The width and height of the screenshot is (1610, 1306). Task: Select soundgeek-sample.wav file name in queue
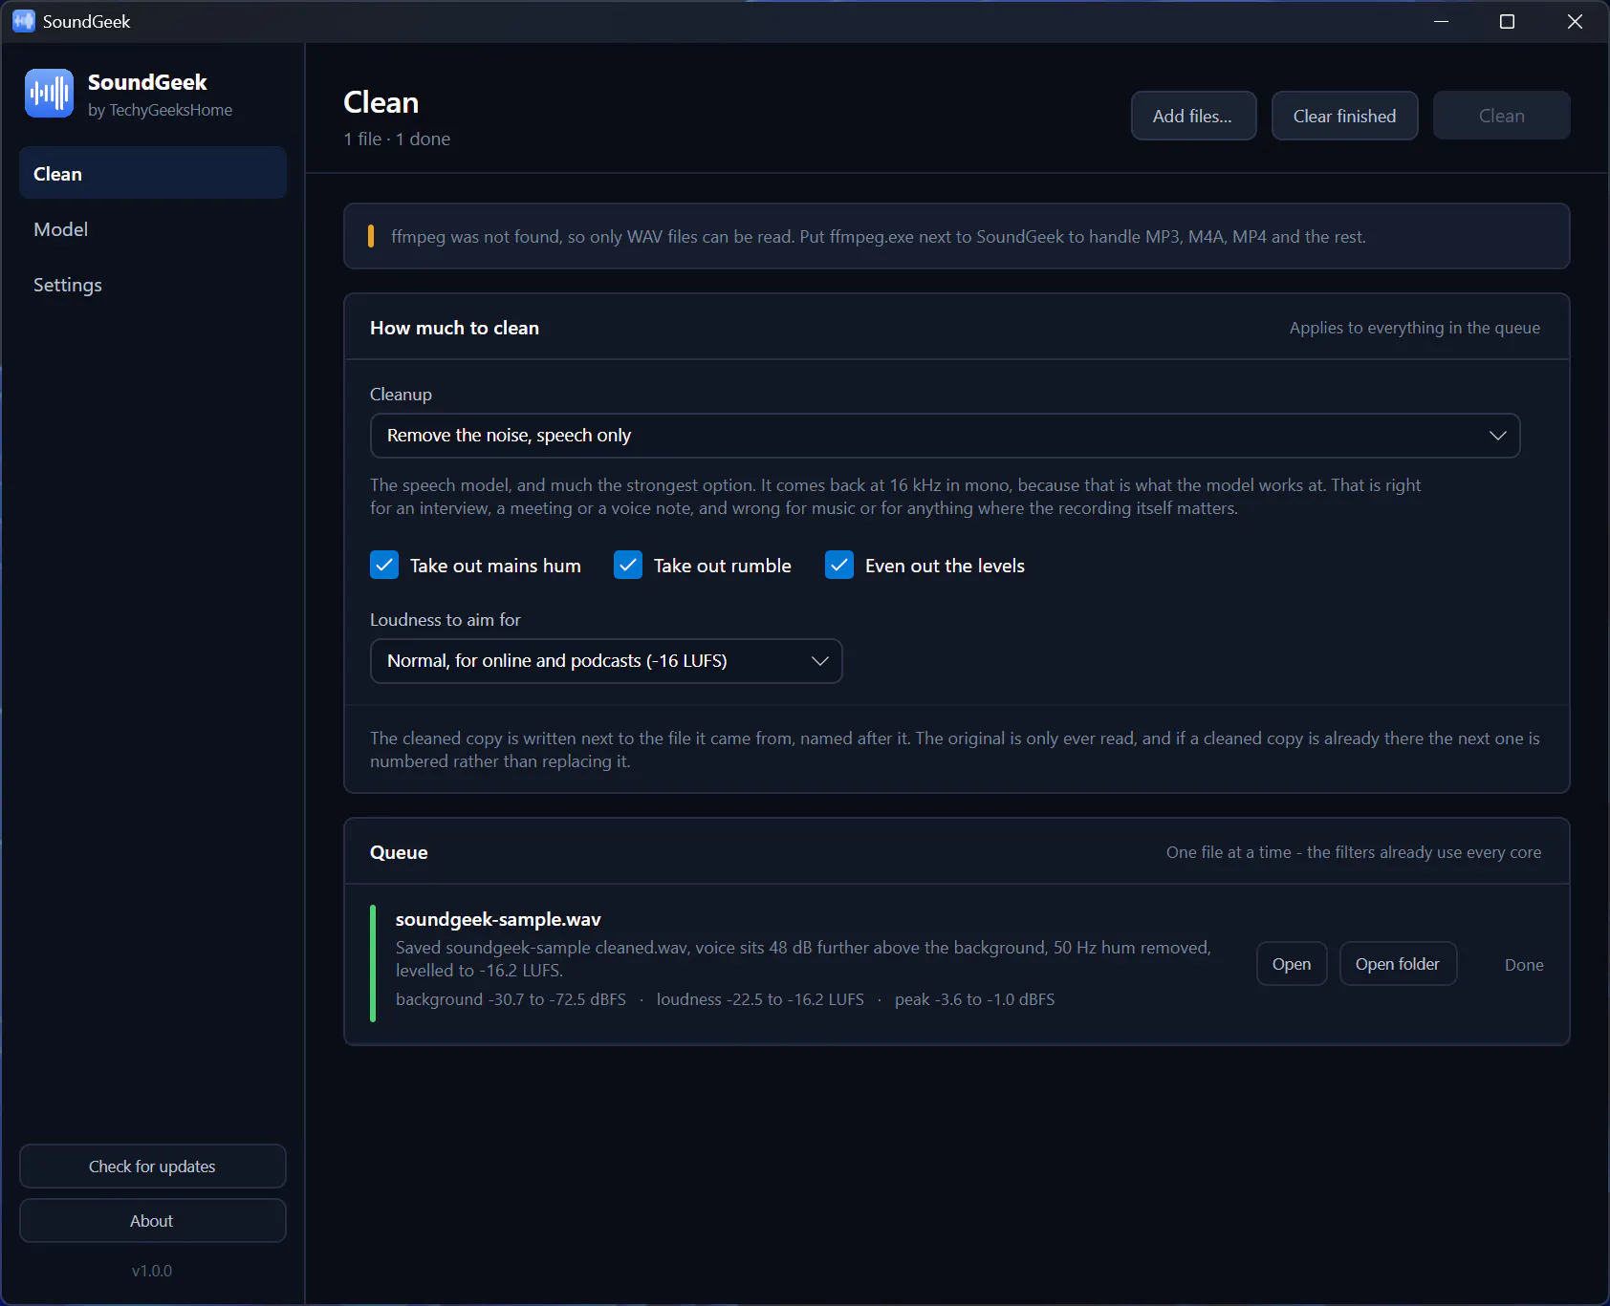[x=498, y=919]
